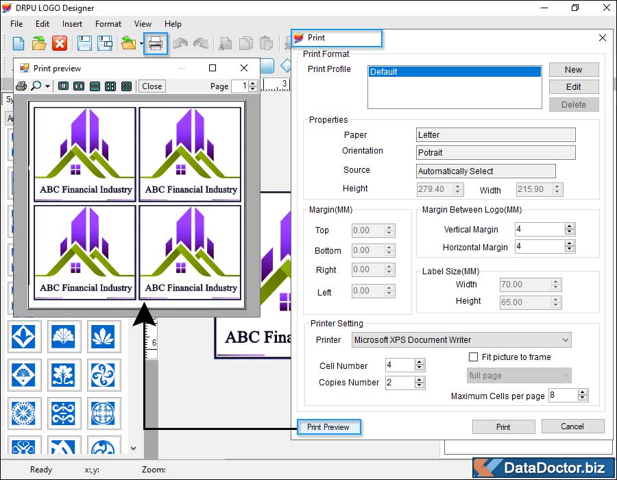The height and width of the screenshot is (480, 617).
Task: Click Close in Print preview toolbar
Action: coord(152,86)
